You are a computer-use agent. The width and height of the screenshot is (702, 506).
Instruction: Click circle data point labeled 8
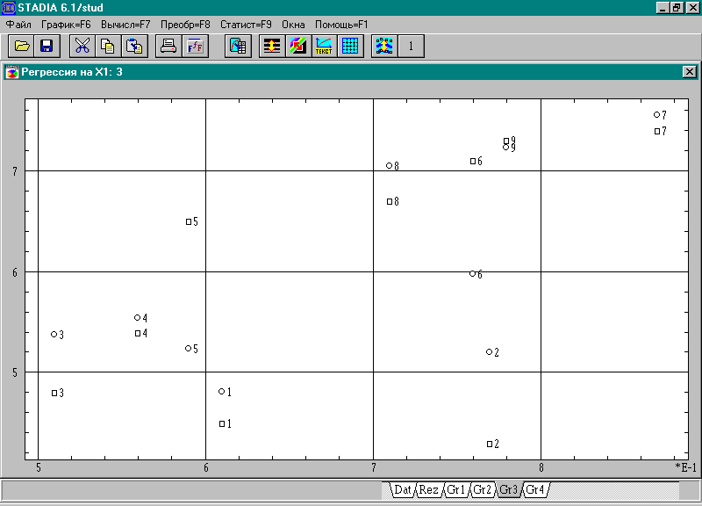[389, 166]
